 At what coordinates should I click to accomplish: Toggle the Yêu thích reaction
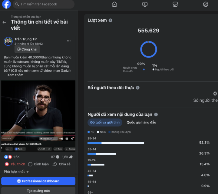coord(15,164)
